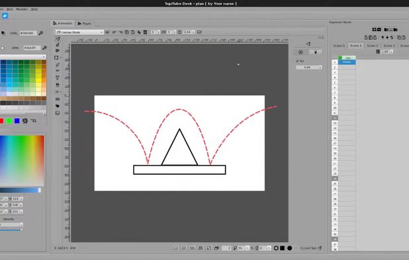Click the layer header in Exposure Sheet
Image resolution: width=409 pixels, height=260 pixels.
[347, 57]
